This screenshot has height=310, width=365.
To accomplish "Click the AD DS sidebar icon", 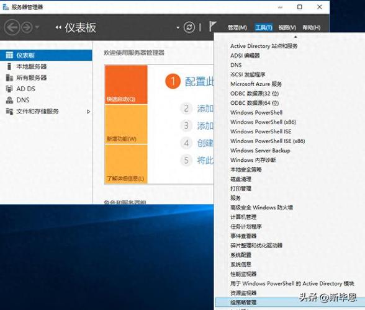I will point(9,89).
